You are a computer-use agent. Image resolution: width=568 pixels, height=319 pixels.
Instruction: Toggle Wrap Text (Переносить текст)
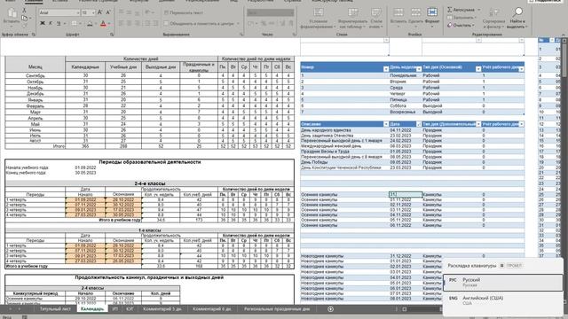pos(184,12)
